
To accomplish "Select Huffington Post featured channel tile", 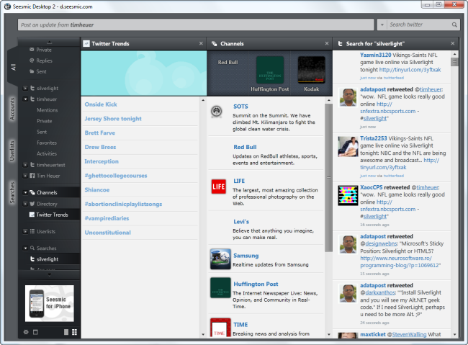I will (270, 73).
